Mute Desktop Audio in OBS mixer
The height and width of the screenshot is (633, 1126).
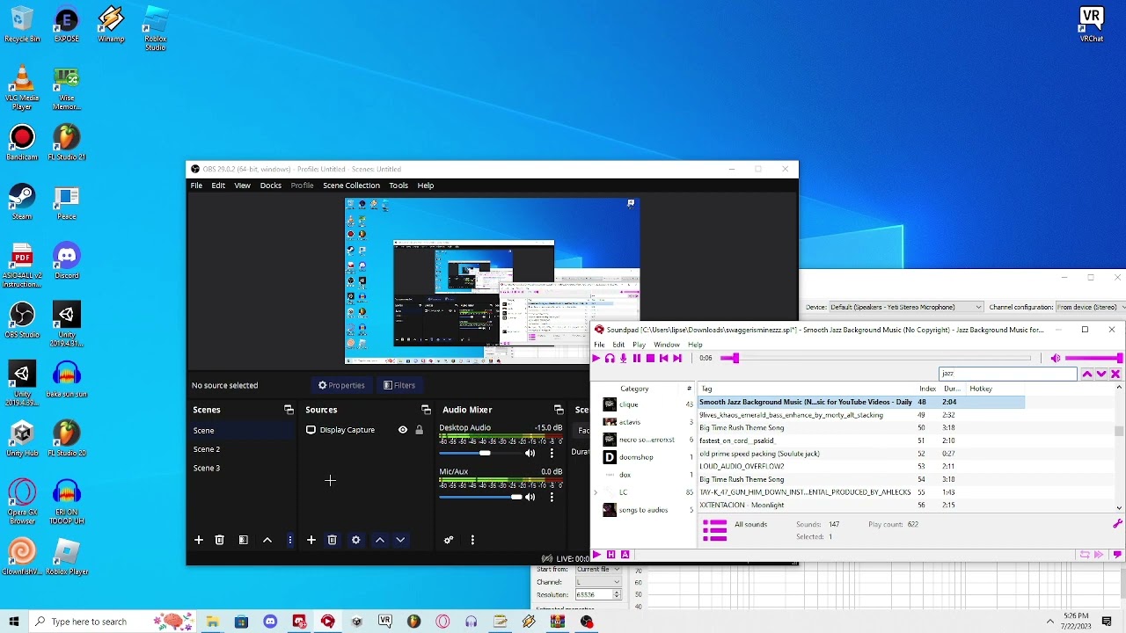pyautogui.click(x=530, y=453)
